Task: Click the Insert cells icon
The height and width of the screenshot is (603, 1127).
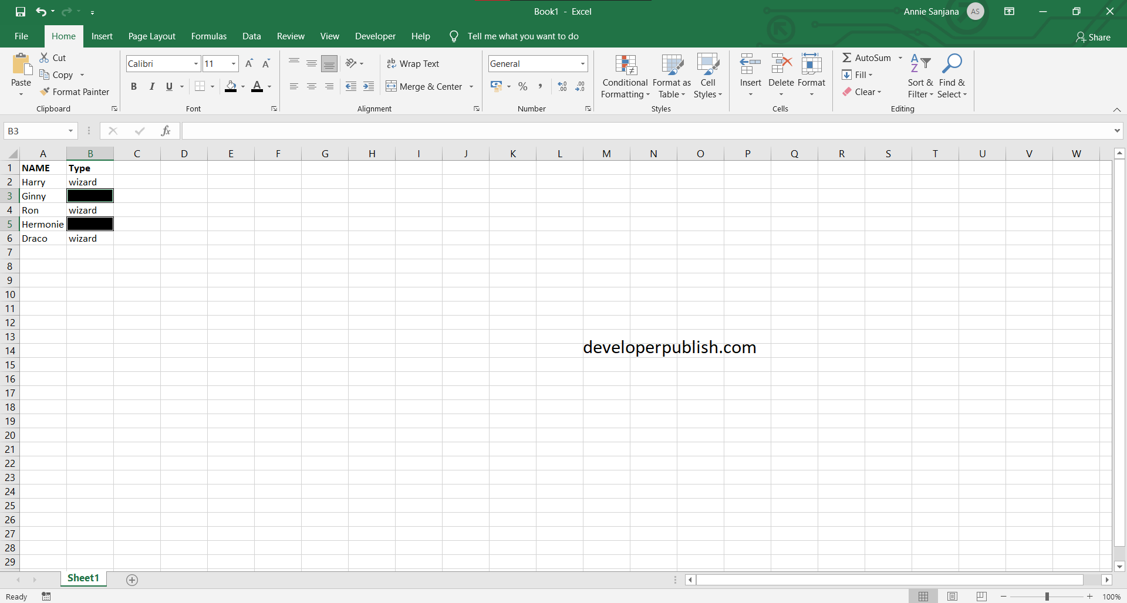Action: click(750, 64)
